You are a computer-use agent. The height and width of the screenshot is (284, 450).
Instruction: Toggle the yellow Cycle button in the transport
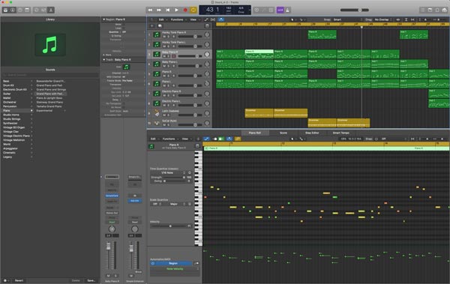click(x=193, y=10)
